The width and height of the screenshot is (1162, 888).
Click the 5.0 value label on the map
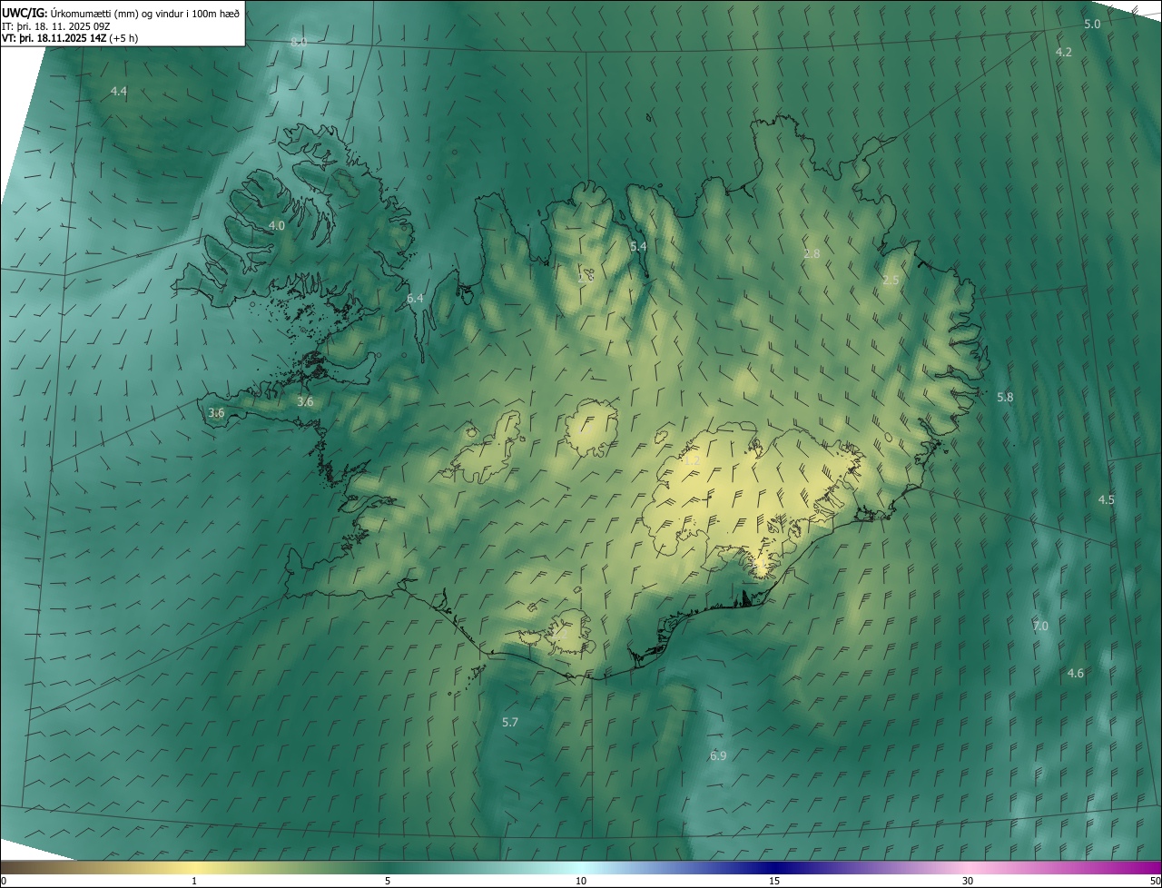1092,25
